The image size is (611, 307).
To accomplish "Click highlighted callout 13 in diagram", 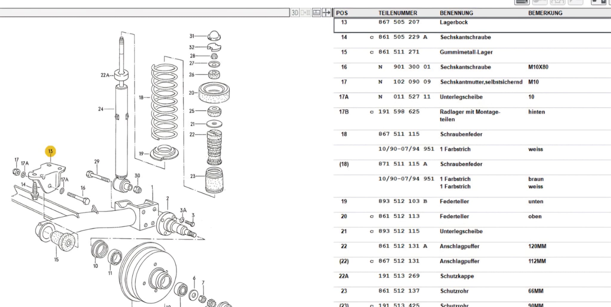I will (x=50, y=151).
